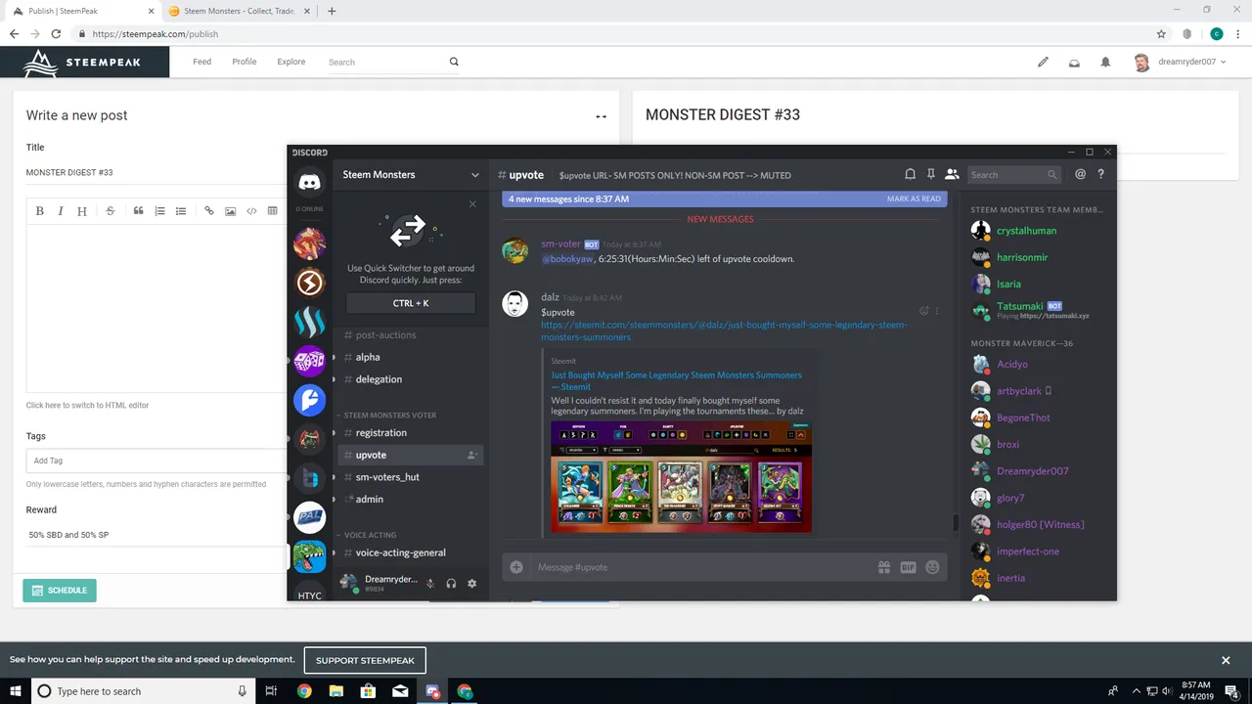Open the Profile page on SteemPeak
The width and height of the screenshot is (1252, 704).
tap(245, 62)
